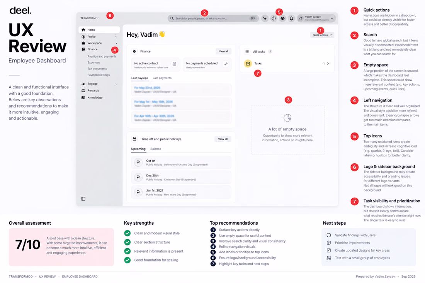
Task: Click the flag icon beside Jan 1st 2027
Action: 138,192
